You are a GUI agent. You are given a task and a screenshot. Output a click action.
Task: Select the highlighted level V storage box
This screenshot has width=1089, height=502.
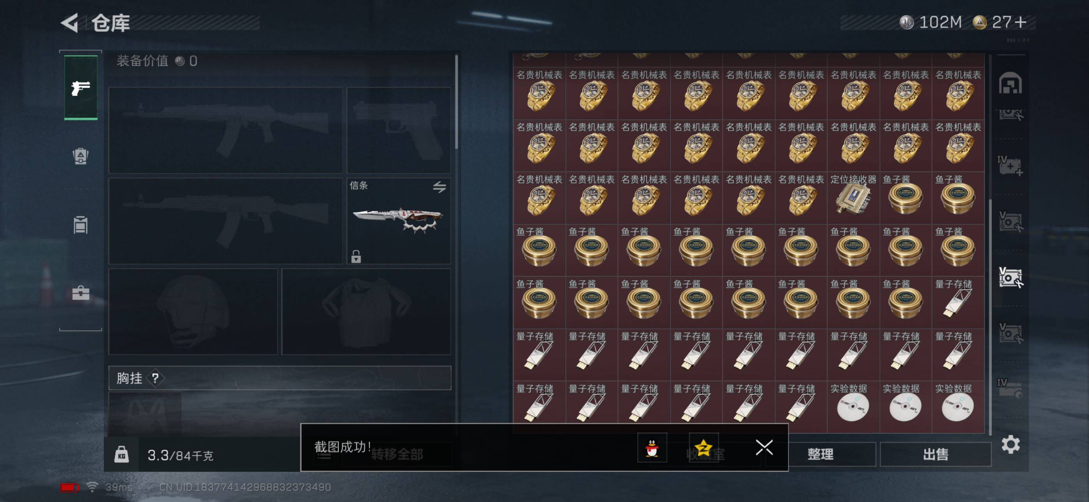pos(1010,277)
